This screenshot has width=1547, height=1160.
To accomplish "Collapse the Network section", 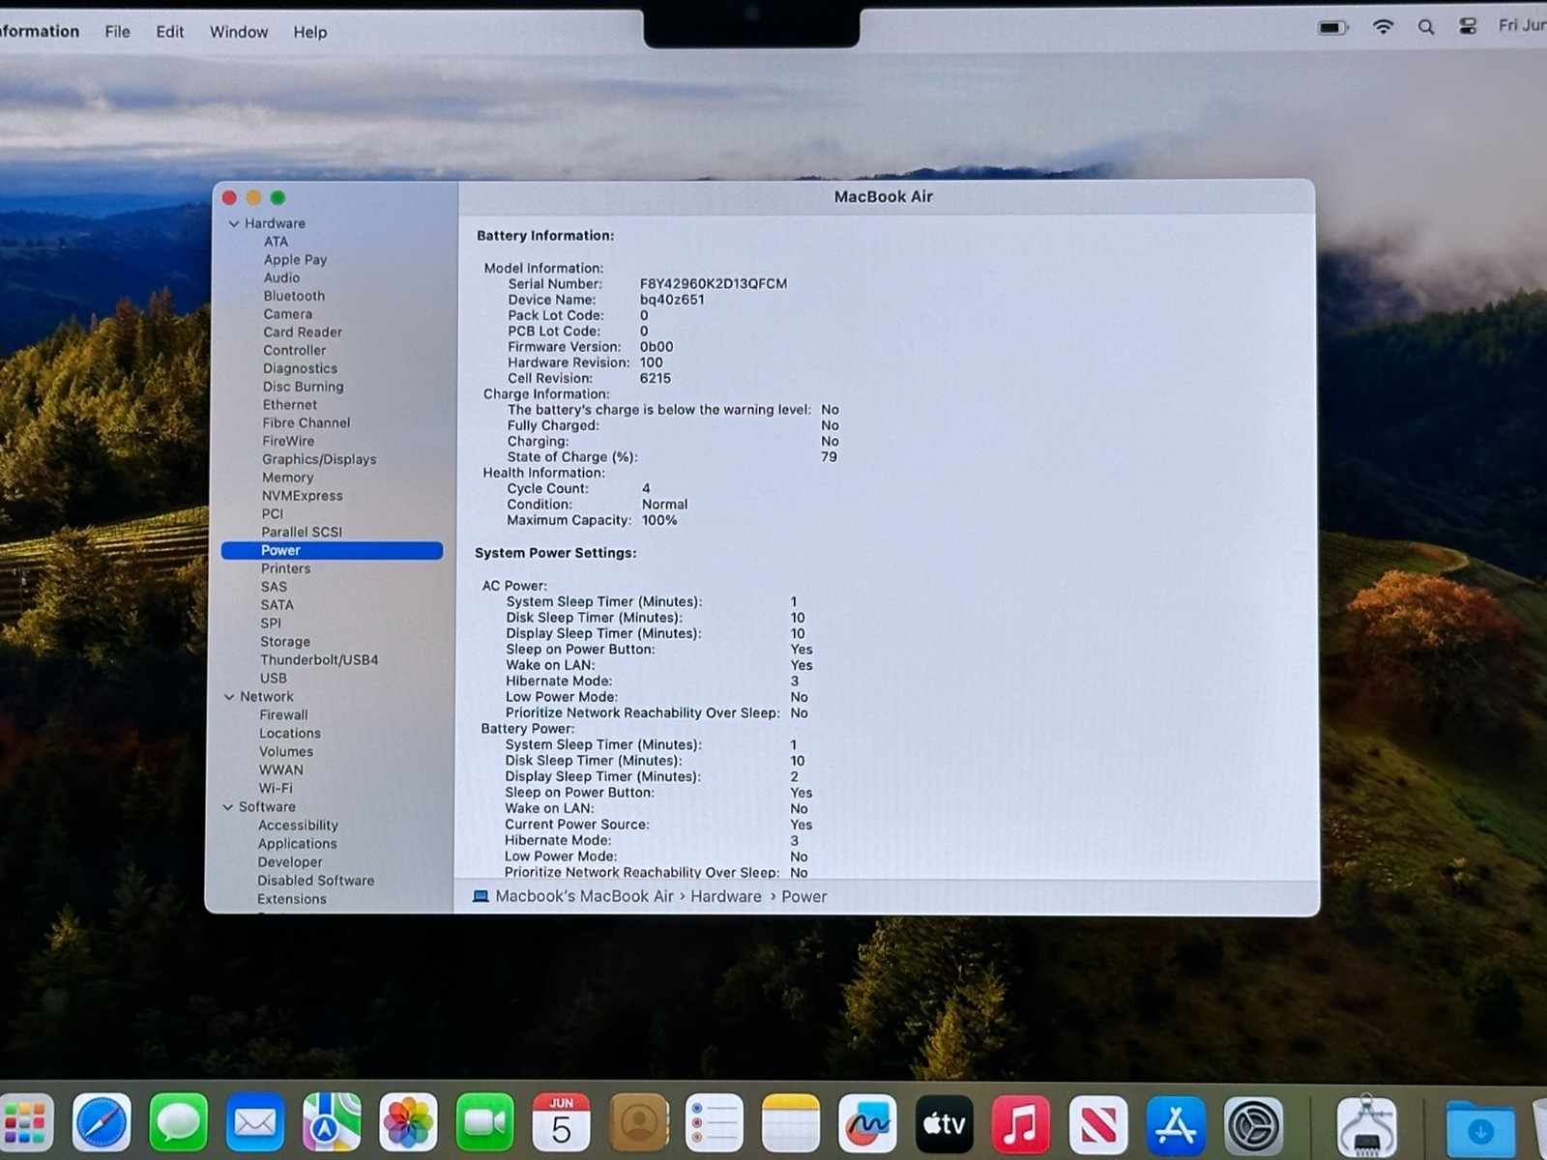I will coord(230,696).
